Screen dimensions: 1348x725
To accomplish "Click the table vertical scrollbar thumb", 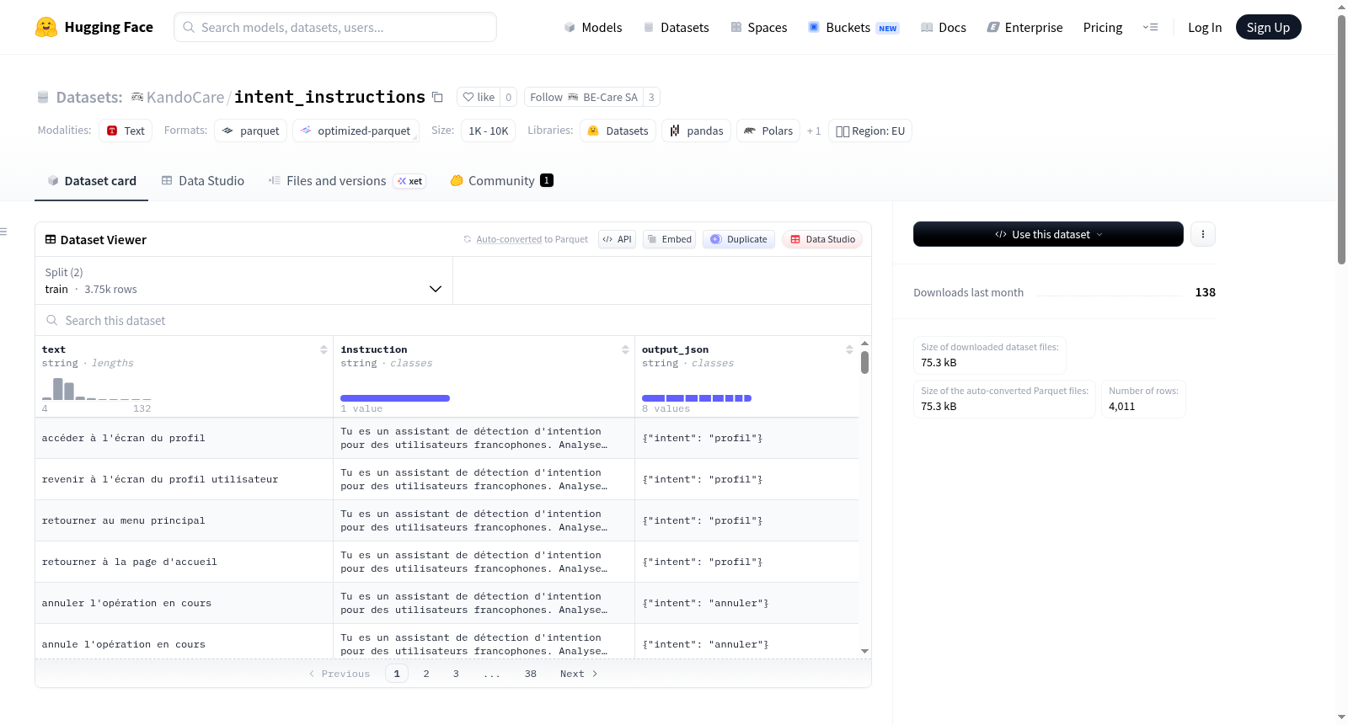I will [864, 363].
